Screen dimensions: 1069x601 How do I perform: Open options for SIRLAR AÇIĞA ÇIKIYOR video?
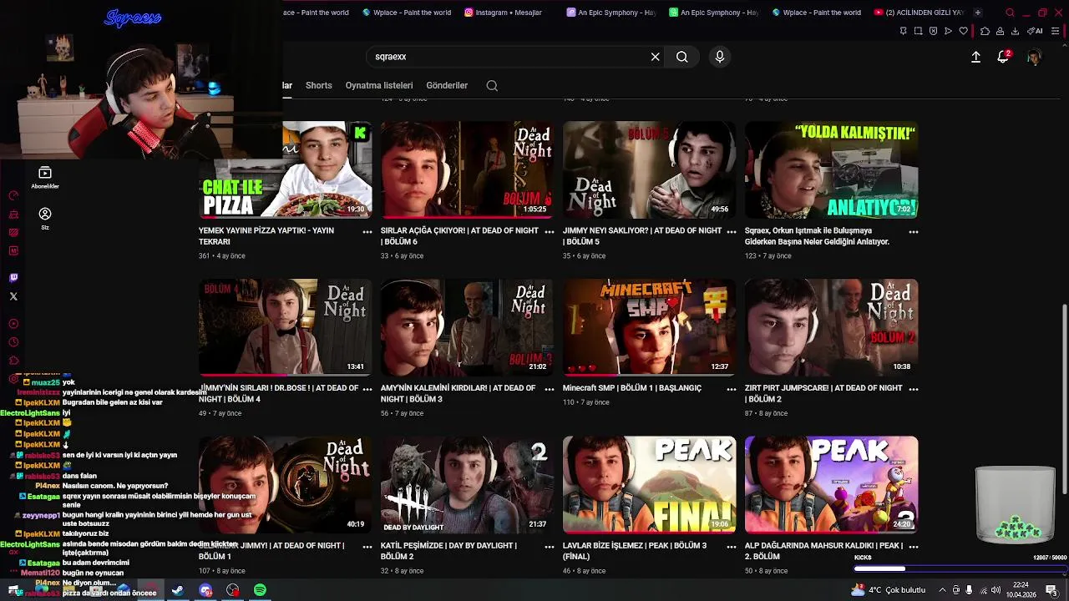550,232
